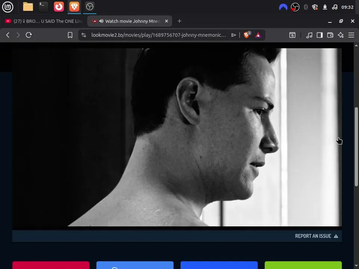Close the Johnny Mnemonic tab
359x269 pixels.
166,21
